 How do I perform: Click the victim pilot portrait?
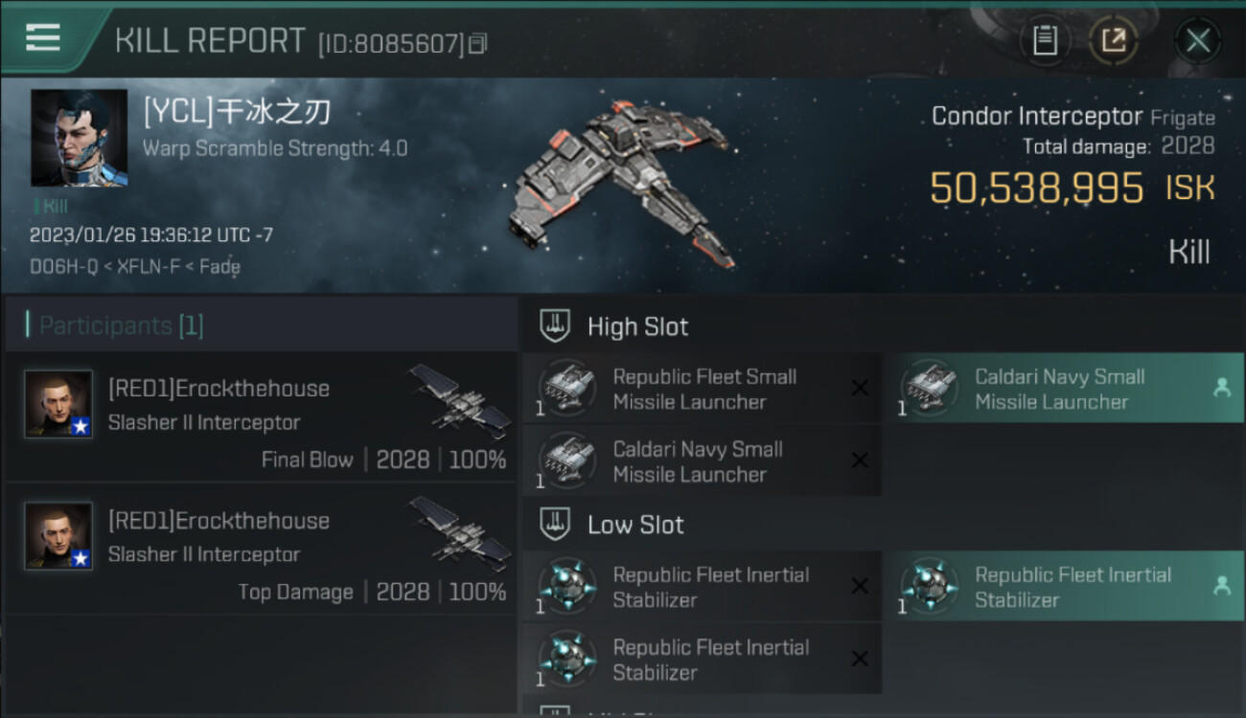79,138
